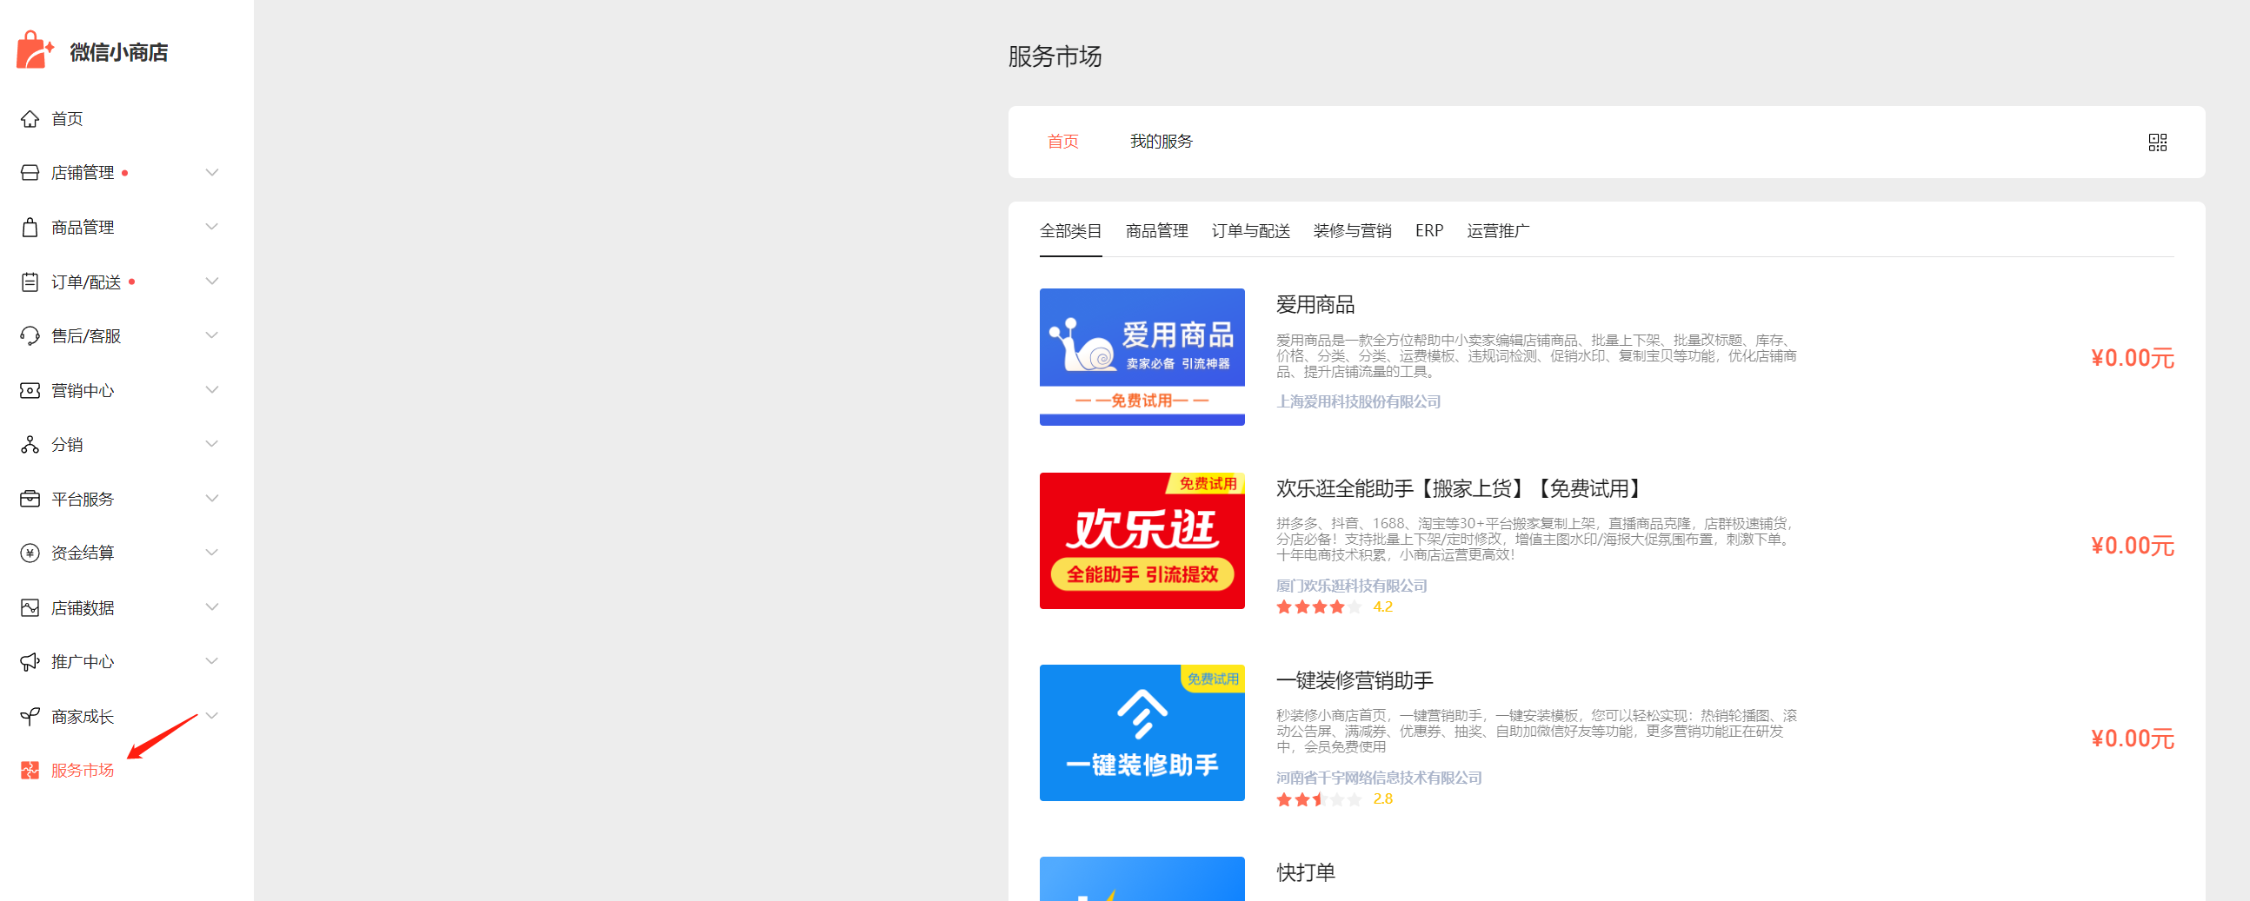Click the 欢乐逛全能助手 description paragraph

[1536, 539]
